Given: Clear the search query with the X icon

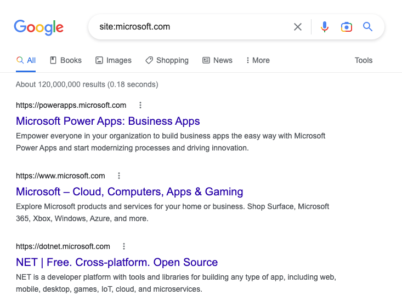Looking at the screenshot, I should [x=298, y=27].
